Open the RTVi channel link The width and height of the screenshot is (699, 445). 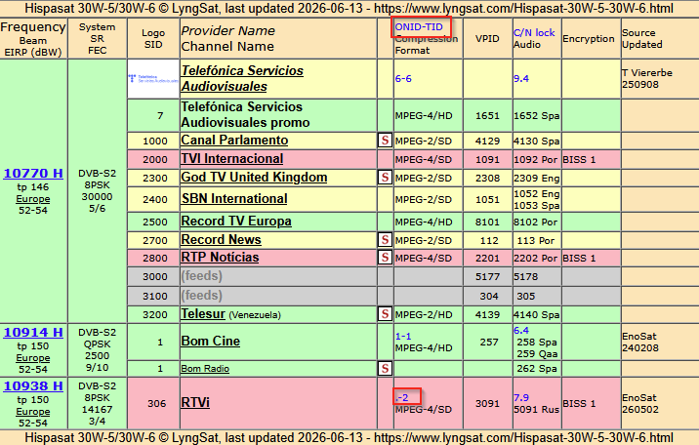(195, 403)
